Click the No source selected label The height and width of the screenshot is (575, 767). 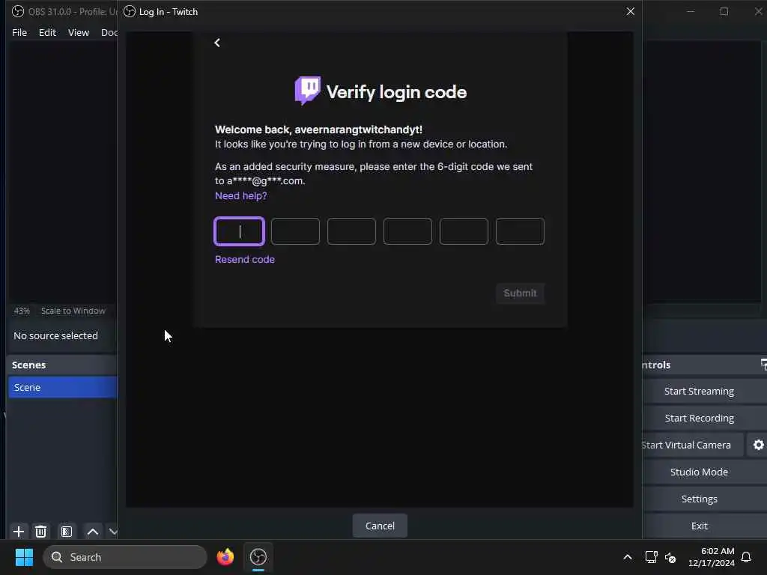click(x=55, y=336)
